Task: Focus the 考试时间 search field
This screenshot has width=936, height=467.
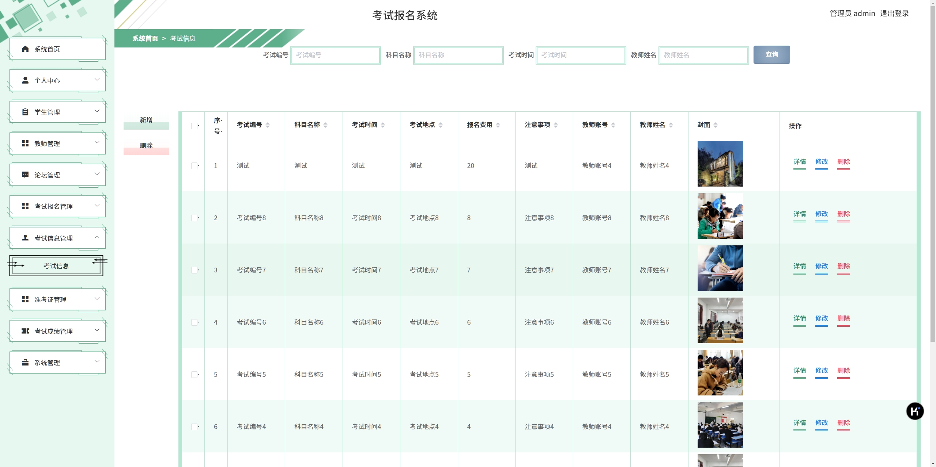Action: click(x=581, y=55)
